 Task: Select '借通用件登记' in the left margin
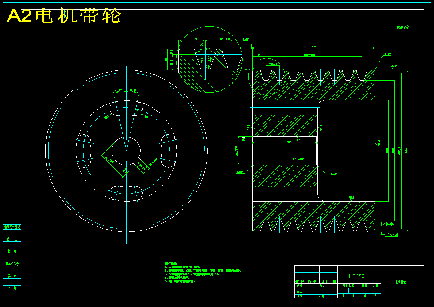[x=12, y=227]
